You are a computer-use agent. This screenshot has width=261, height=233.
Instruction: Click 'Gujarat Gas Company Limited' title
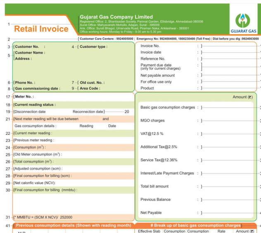[116, 17]
